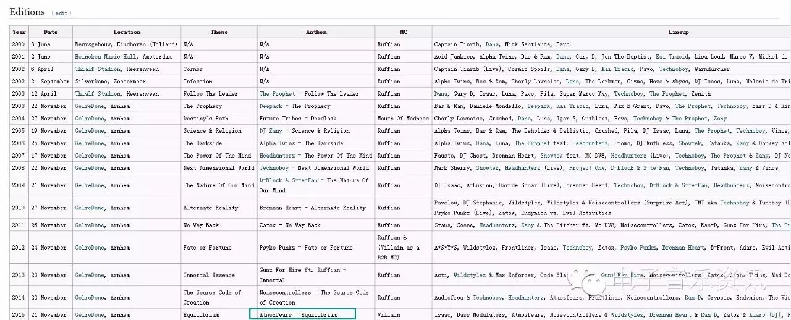Select the Next Dimensional World theme cell

[x=219, y=168]
